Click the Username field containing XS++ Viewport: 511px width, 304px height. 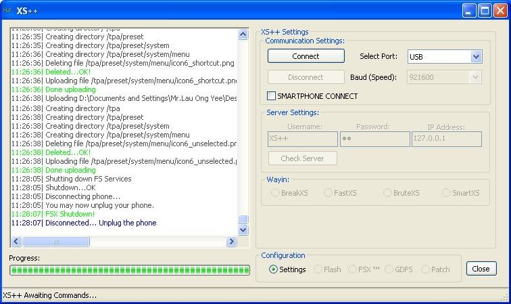(x=303, y=139)
